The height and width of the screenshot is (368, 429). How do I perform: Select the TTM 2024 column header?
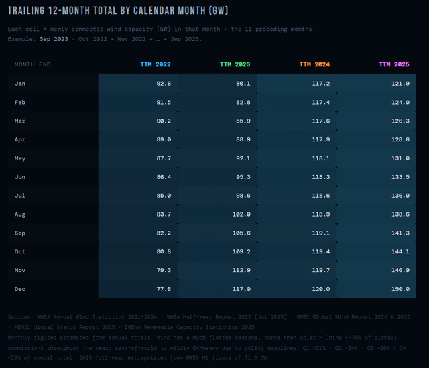click(x=314, y=64)
